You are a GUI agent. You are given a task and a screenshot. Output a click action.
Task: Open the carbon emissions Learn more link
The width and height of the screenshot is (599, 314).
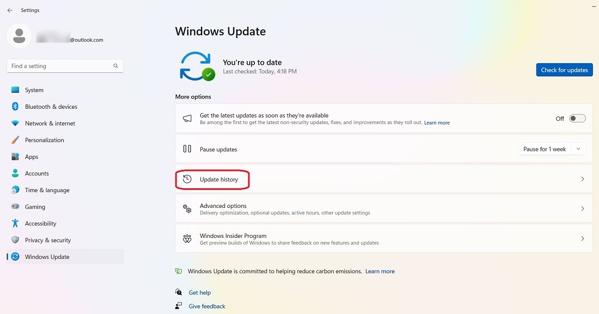(x=380, y=271)
